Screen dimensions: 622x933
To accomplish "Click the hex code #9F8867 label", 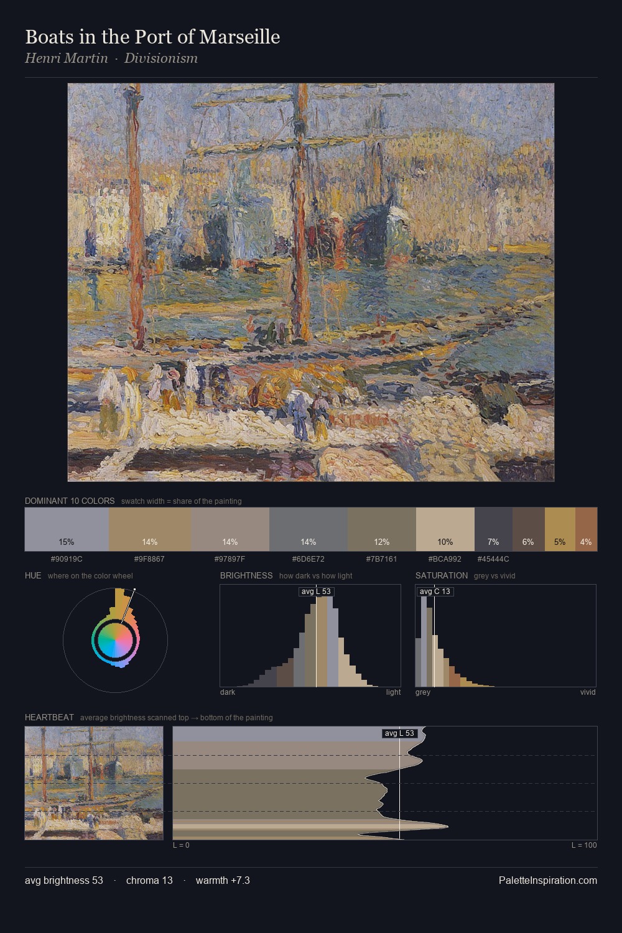I will (x=150, y=559).
